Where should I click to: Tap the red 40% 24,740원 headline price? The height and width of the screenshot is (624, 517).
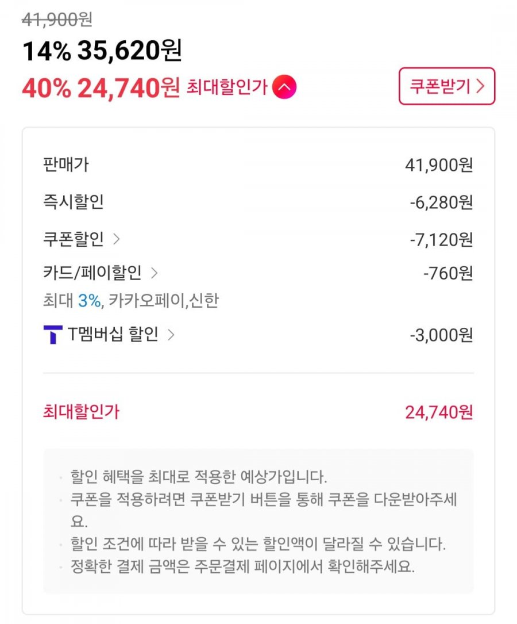(x=101, y=88)
